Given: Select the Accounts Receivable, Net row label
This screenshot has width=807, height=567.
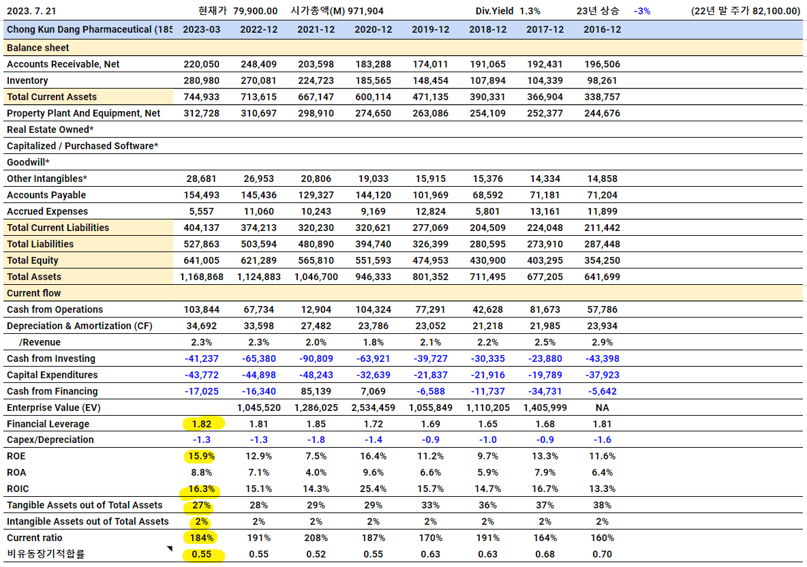Looking at the screenshot, I should point(63,64).
